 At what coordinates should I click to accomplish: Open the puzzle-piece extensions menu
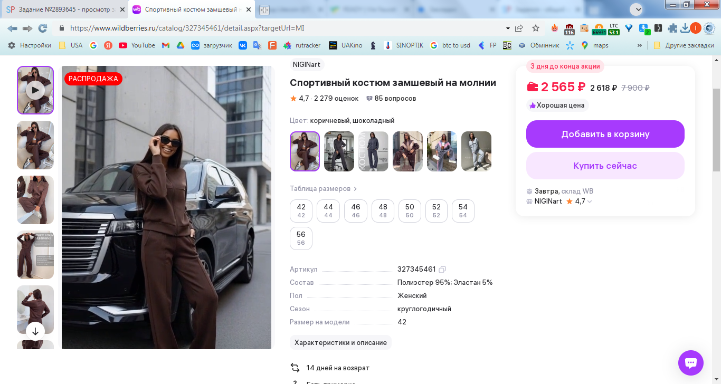pyautogui.click(x=672, y=28)
